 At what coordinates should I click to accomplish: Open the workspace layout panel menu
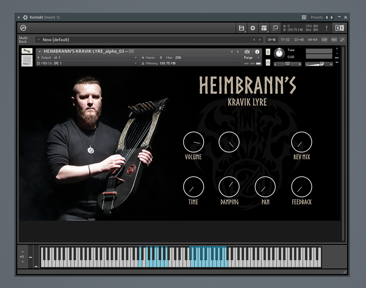pyautogui.click(x=264, y=28)
